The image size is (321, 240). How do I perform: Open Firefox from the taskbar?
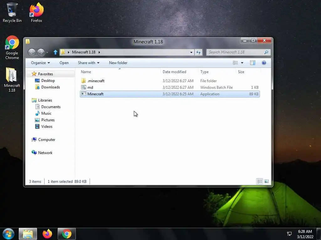[47, 234]
